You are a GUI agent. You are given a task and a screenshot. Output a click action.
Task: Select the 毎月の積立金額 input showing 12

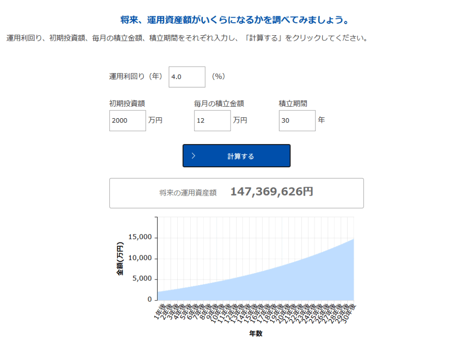[212, 121]
